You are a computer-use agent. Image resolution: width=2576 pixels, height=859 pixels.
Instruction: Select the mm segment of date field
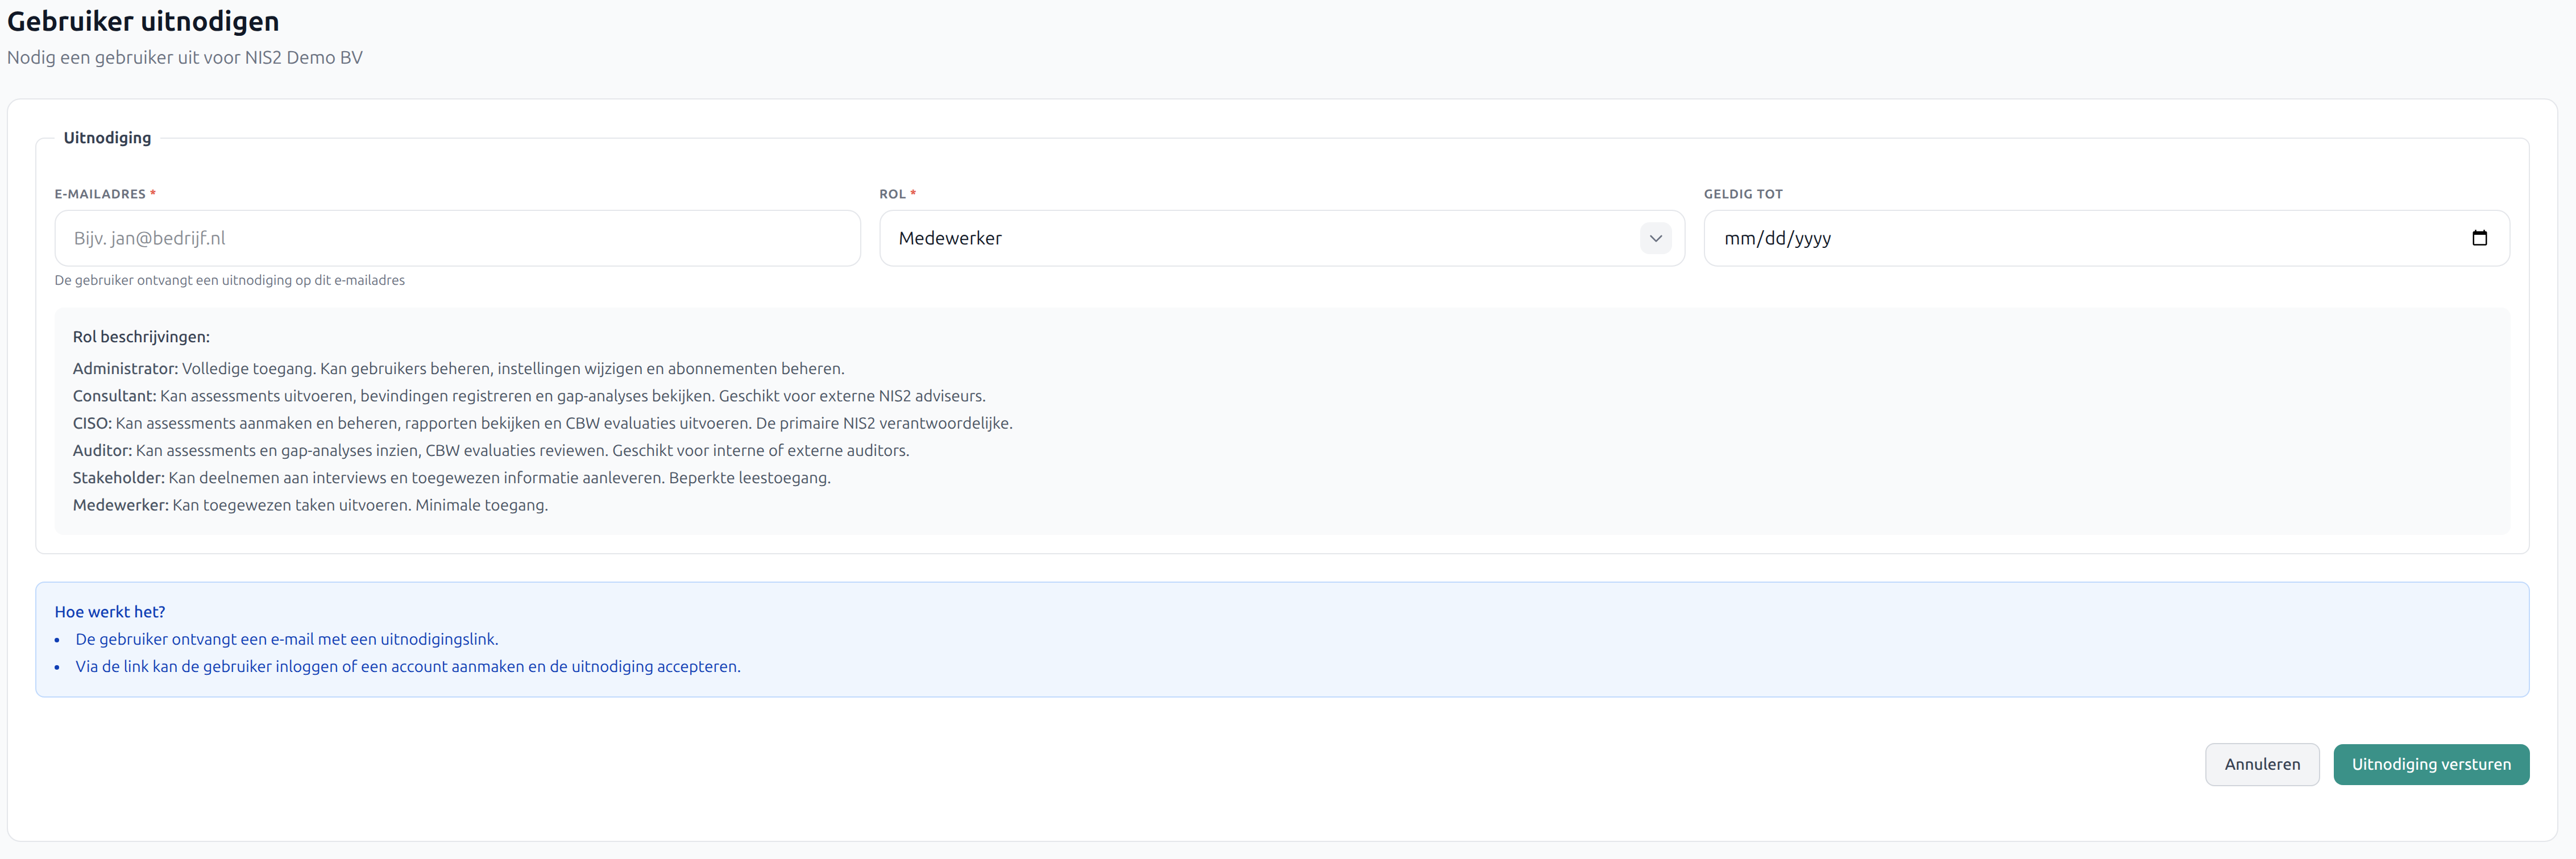pos(1740,238)
